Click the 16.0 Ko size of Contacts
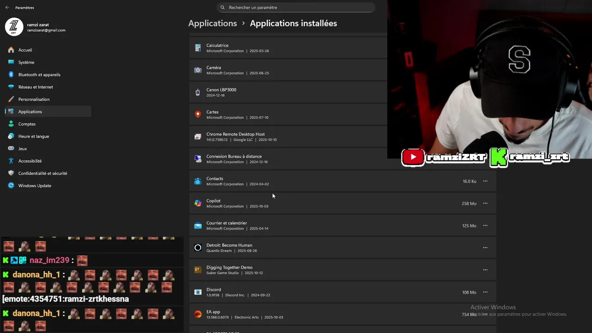Image resolution: width=592 pixels, height=333 pixels. pyautogui.click(x=469, y=181)
